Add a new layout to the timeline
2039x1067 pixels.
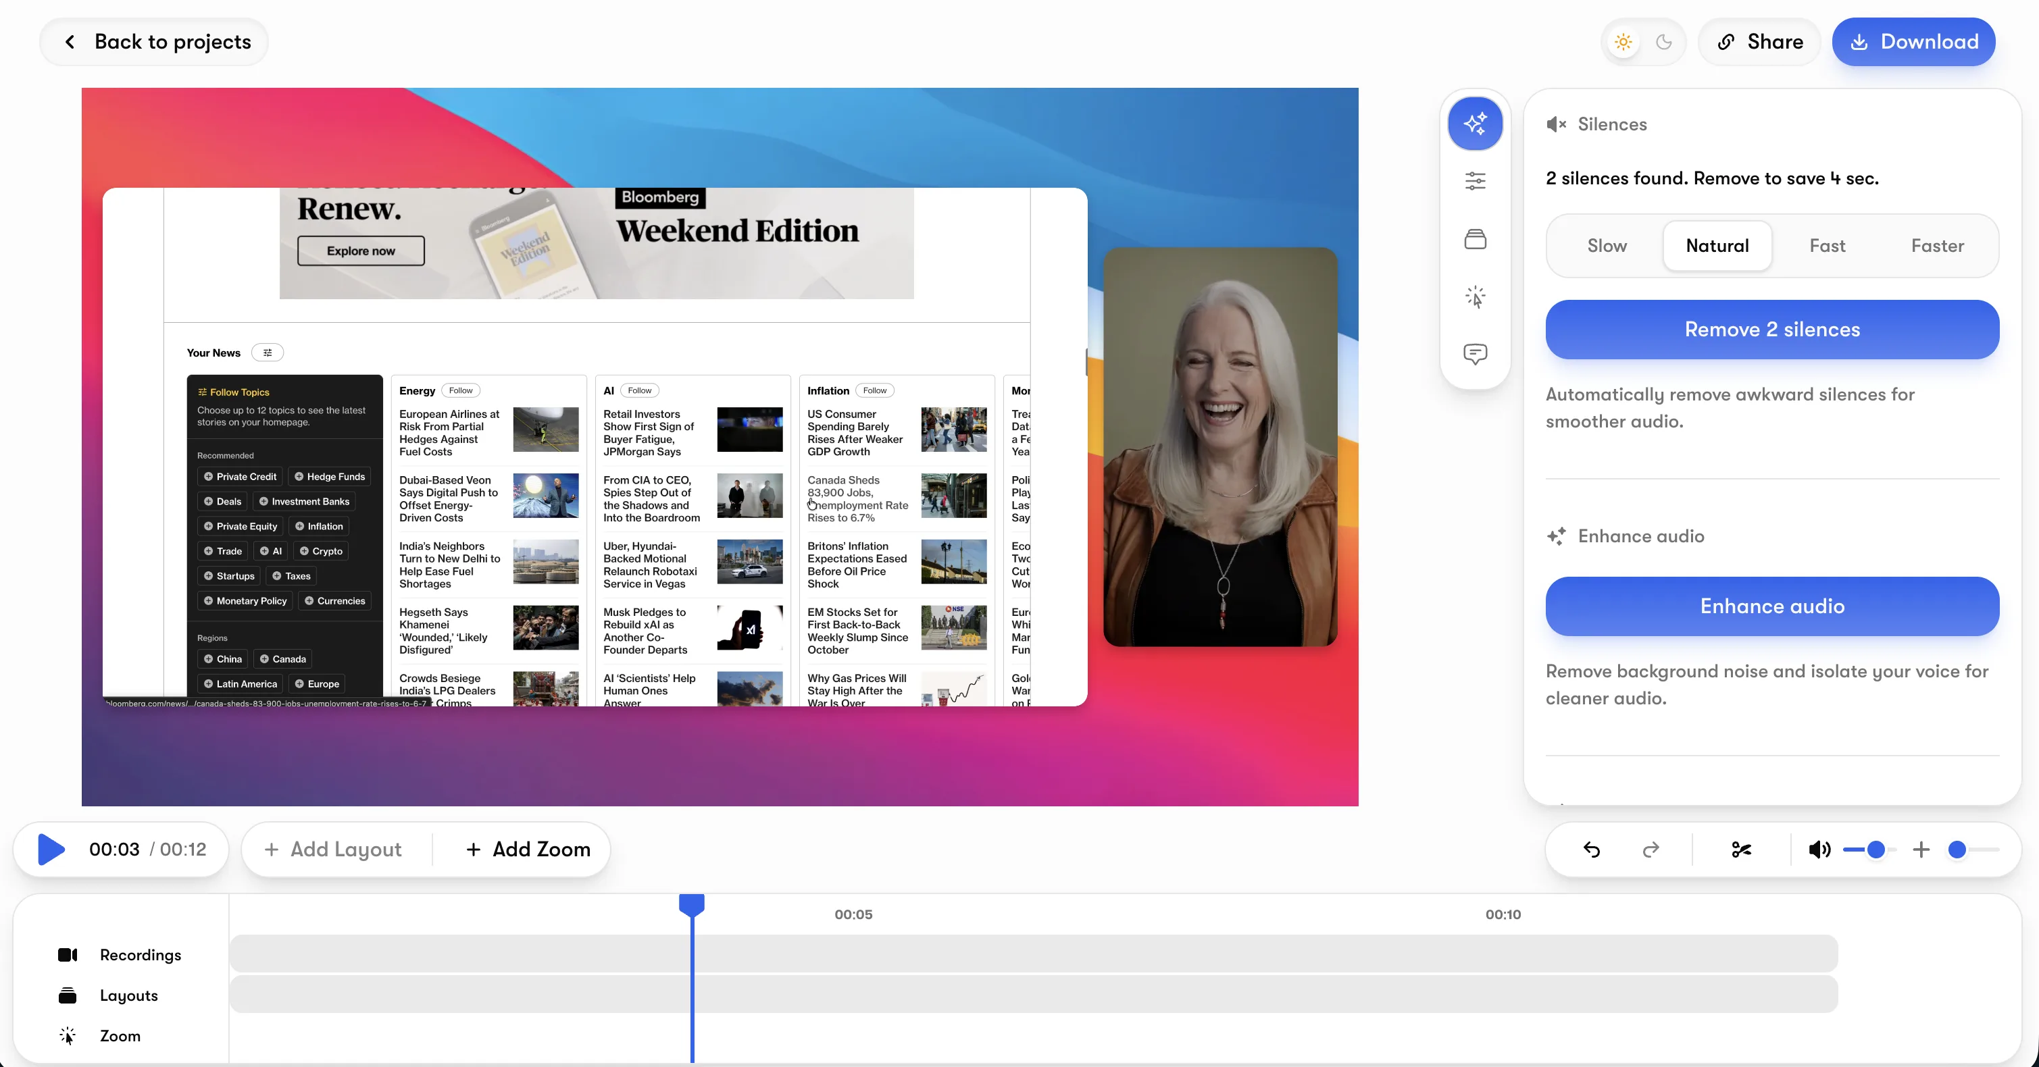[333, 850]
